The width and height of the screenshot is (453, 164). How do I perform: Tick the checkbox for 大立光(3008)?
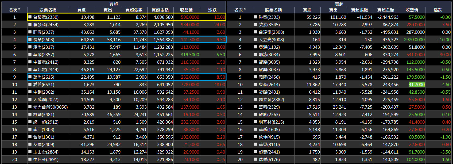[x=256, y=39]
